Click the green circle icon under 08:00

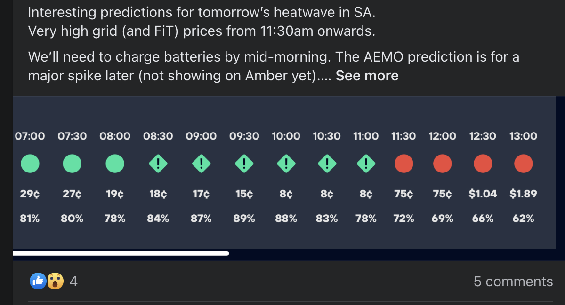click(x=115, y=164)
